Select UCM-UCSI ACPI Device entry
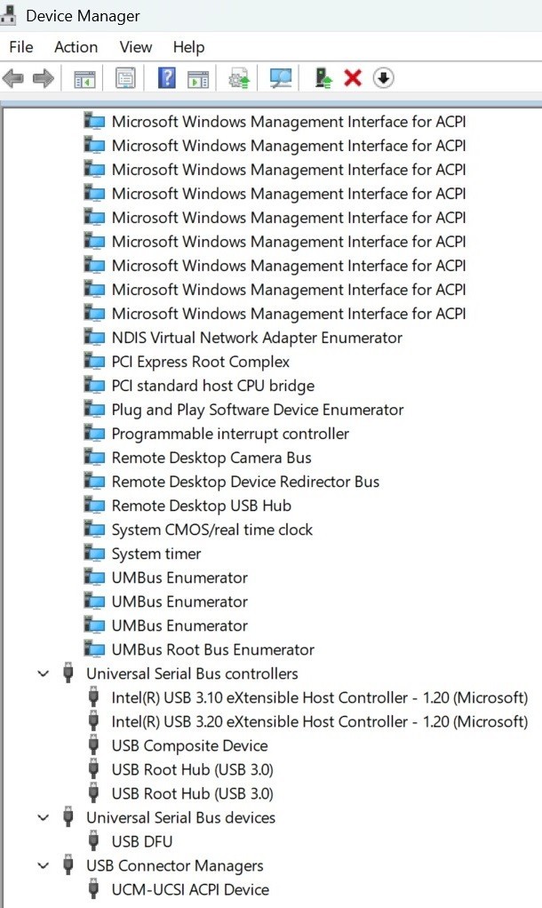Image resolution: width=542 pixels, height=908 pixels. [x=190, y=890]
